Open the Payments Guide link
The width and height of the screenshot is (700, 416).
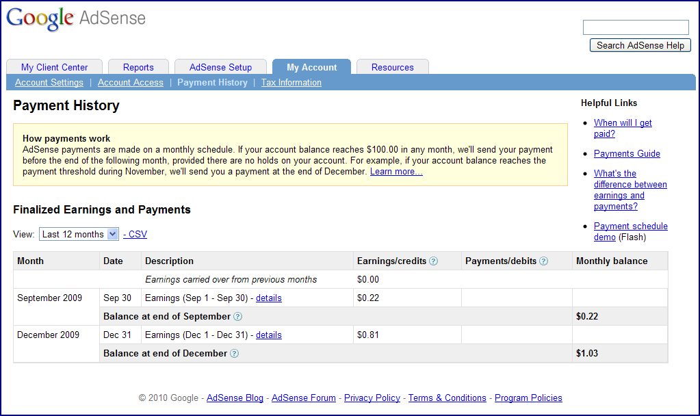pyautogui.click(x=627, y=153)
